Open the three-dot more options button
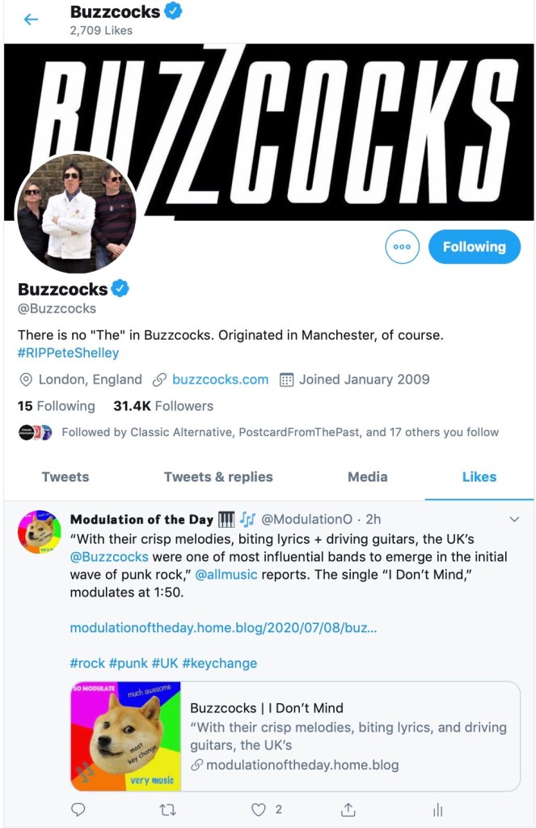This screenshot has width=536, height=828. click(402, 247)
